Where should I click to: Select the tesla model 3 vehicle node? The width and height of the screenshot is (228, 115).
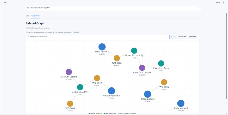[x=181, y=103]
